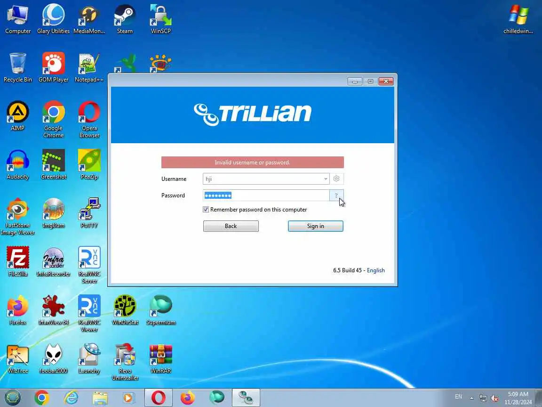The height and width of the screenshot is (407, 542).
Task: Select the WinRAR desktop icon
Action: (161, 358)
